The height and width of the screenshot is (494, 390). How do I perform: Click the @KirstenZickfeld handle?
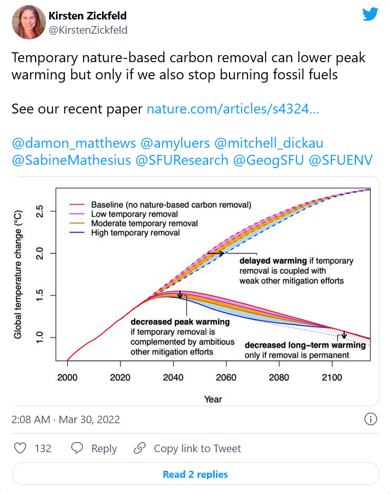[x=88, y=30]
